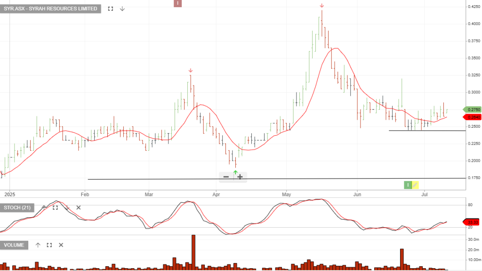
Task: Click the green I marker near July
Action: point(408,185)
